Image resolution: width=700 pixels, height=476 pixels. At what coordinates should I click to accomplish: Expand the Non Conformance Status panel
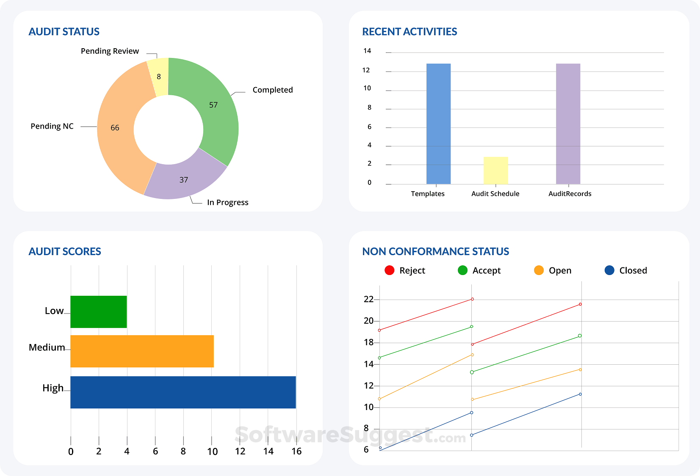click(x=435, y=251)
